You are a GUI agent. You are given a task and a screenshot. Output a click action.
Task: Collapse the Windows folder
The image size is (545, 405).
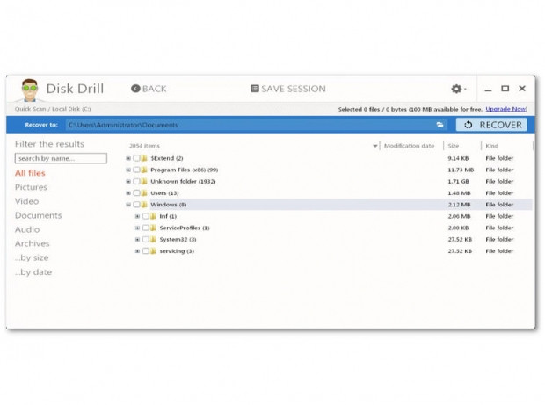[x=128, y=205]
